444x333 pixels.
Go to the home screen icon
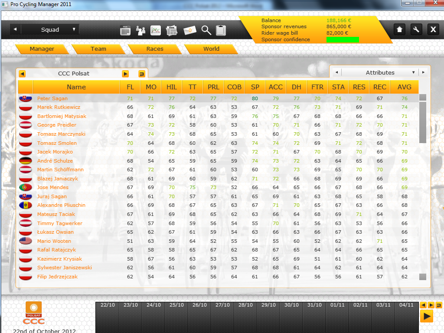pyautogui.click(x=399, y=29)
